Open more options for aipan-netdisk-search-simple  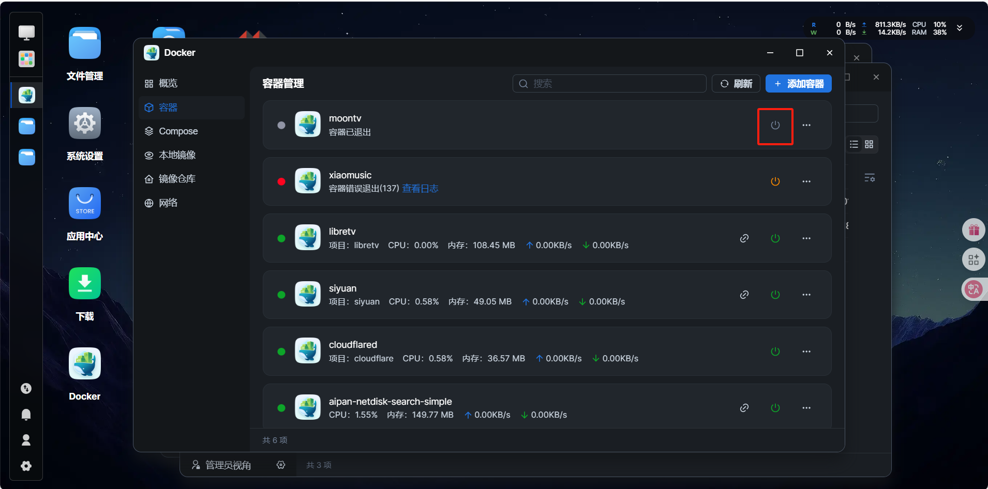(x=806, y=408)
